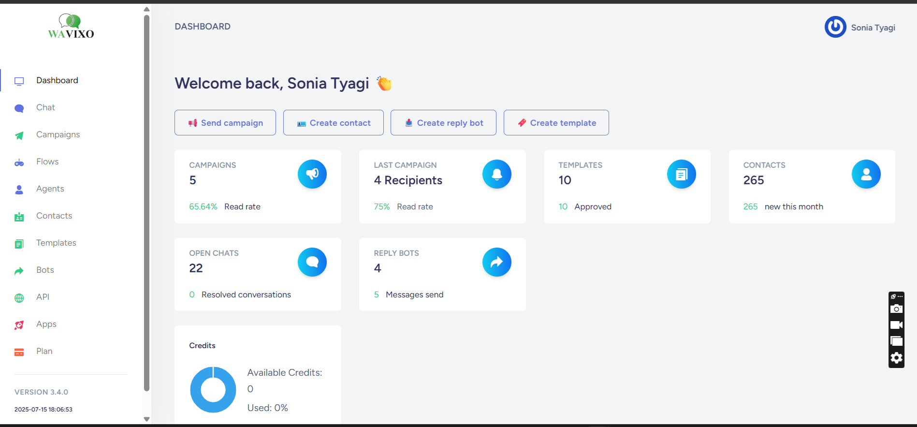The width and height of the screenshot is (917, 427).
Task: Click the API globe icon
Action: pos(19,298)
